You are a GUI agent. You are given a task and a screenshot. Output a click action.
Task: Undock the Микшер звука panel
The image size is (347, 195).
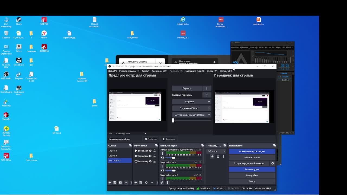click(x=203, y=146)
